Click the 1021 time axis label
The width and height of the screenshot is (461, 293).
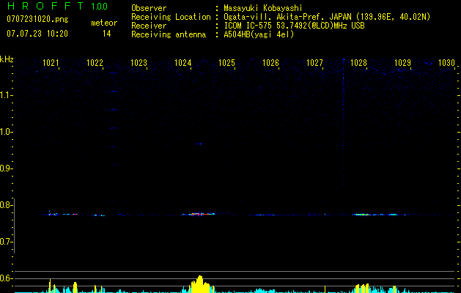pyautogui.click(x=51, y=63)
